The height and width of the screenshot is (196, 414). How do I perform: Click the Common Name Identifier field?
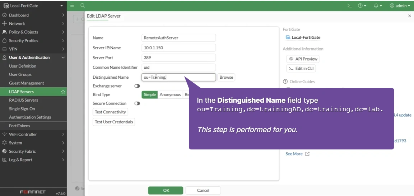click(x=179, y=67)
